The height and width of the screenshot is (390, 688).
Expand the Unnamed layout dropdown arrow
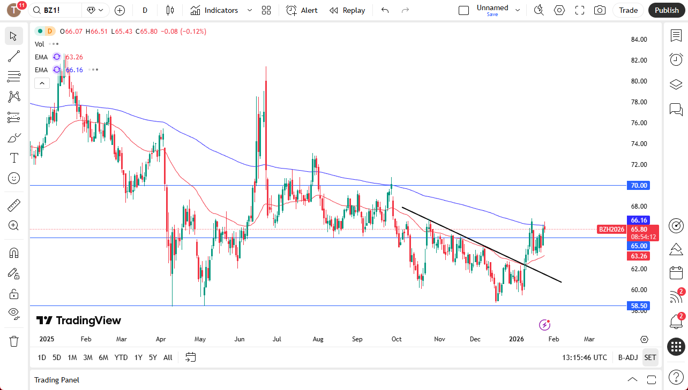pyautogui.click(x=518, y=10)
